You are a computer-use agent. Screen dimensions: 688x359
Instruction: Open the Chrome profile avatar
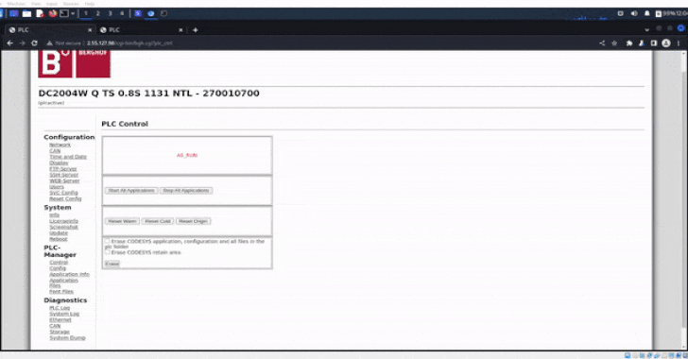666,43
